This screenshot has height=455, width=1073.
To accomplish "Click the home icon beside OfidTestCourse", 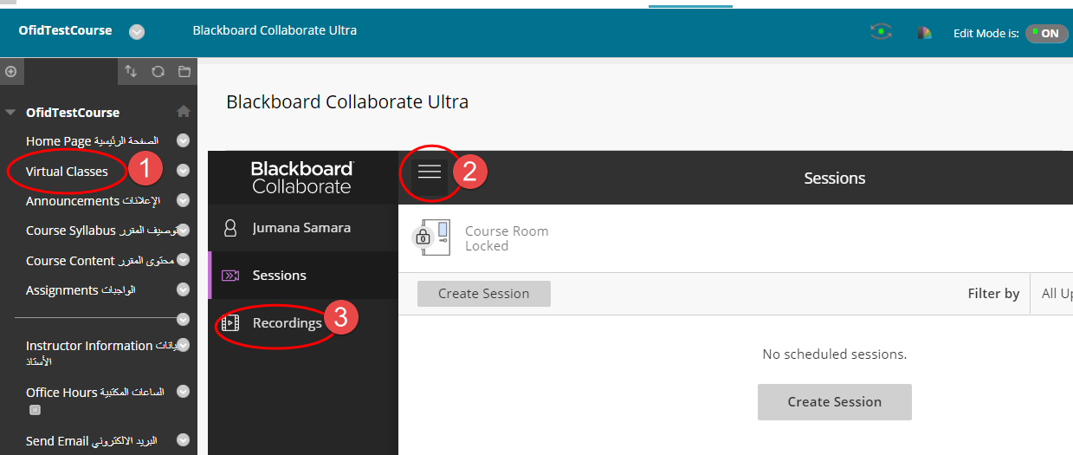I will coord(183,112).
